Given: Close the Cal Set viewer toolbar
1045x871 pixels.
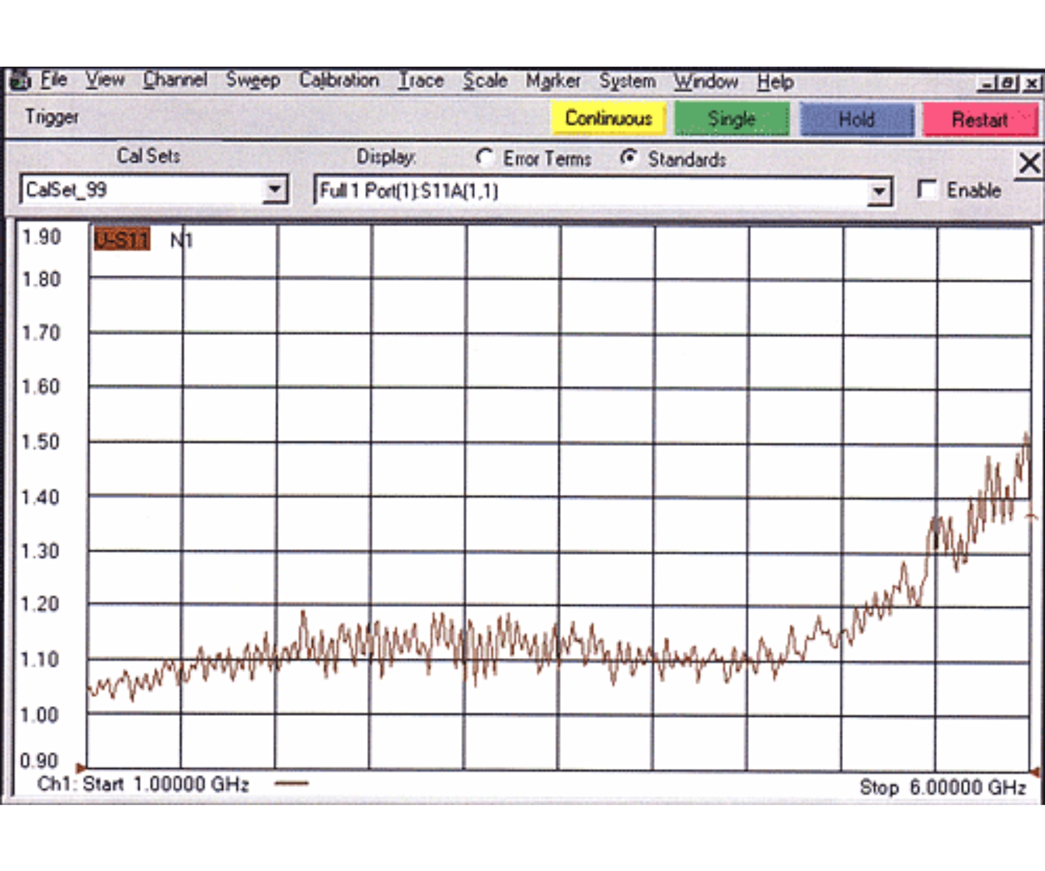Looking at the screenshot, I should click(1029, 163).
